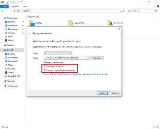This screenshot has width=160, height=129.
Task: Open Documents folder in main pane
Action: coord(76,23)
